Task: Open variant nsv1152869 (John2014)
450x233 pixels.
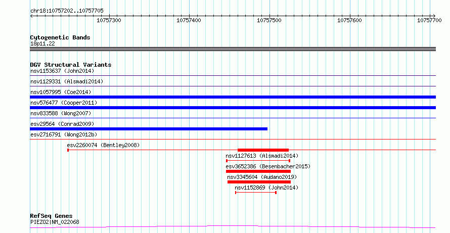Action: tap(266, 188)
